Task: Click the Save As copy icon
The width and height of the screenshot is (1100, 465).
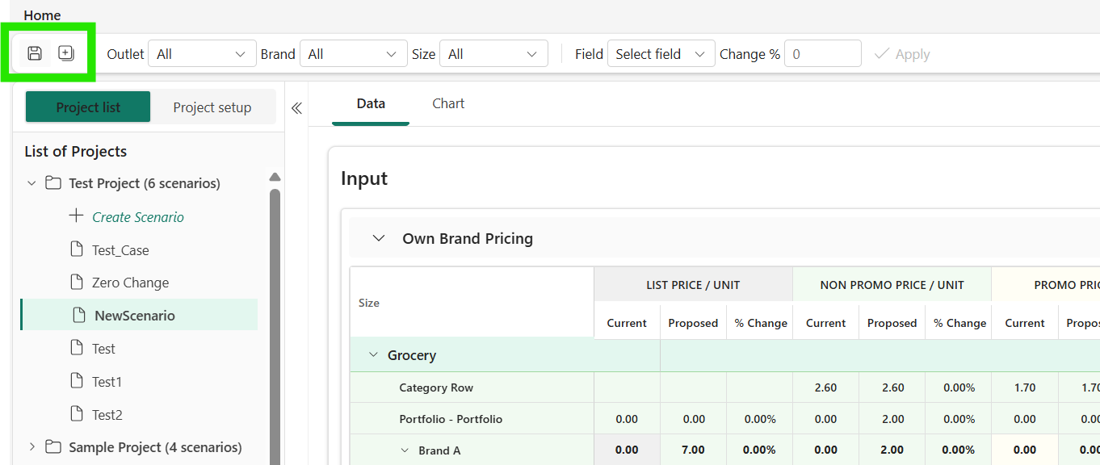Action: click(x=66, y=53)
